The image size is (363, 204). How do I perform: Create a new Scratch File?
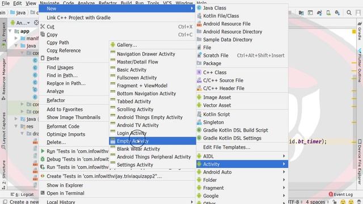click(x=242, y=56)
